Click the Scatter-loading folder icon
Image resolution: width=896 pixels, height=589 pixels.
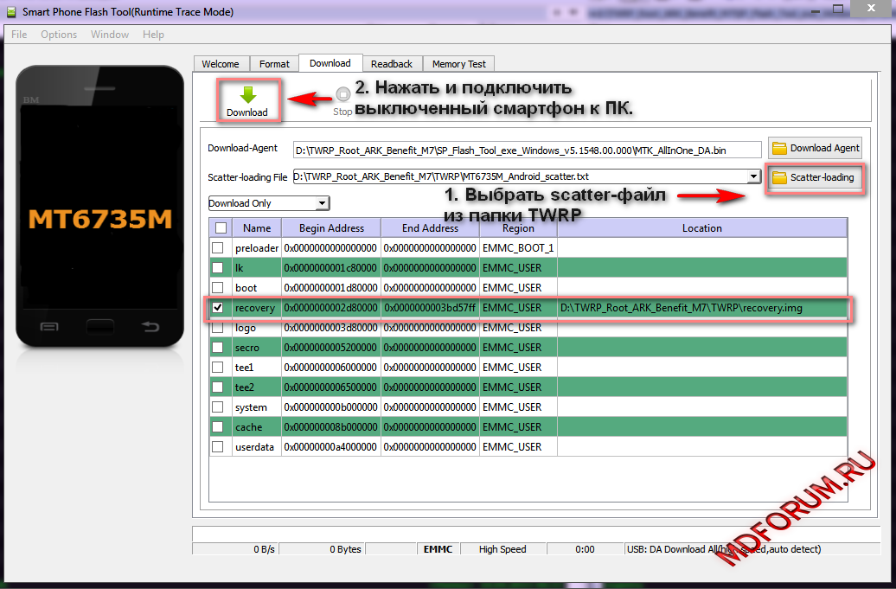pos(779,177)
